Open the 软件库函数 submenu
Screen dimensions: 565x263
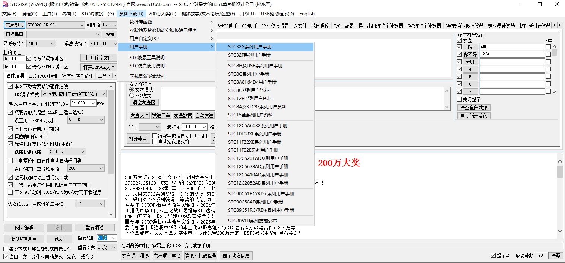(x=166, y=22)
